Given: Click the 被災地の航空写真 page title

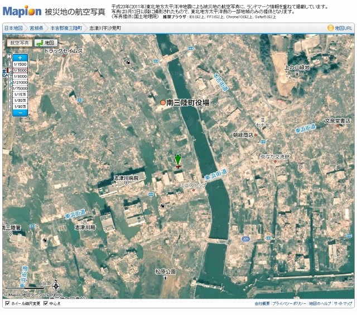Looking at the screenshot, I should (x=75, y=12).
